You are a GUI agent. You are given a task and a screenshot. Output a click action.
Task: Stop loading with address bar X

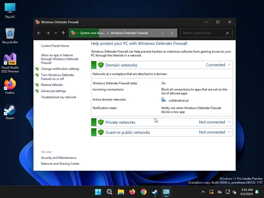pyautogui.click(x=172, y=33)
